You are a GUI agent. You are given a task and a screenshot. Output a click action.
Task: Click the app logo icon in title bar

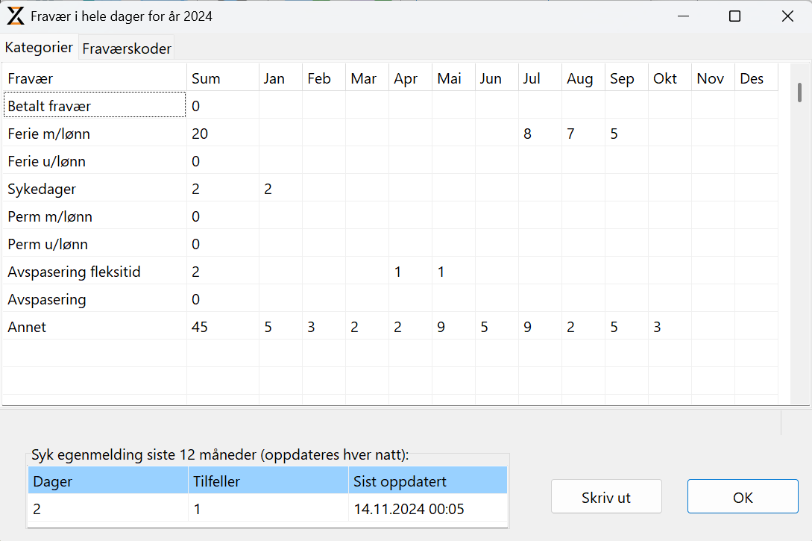point(16,16)
